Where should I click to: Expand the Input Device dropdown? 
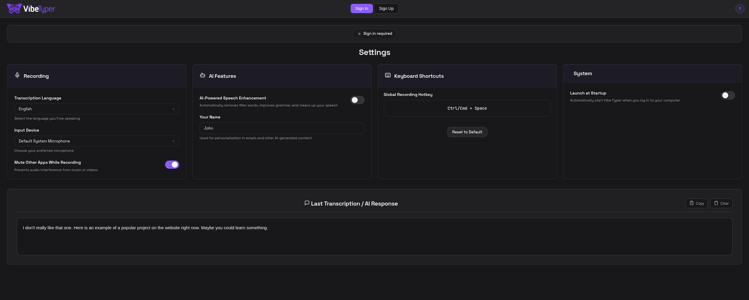[x=97, y=141]
